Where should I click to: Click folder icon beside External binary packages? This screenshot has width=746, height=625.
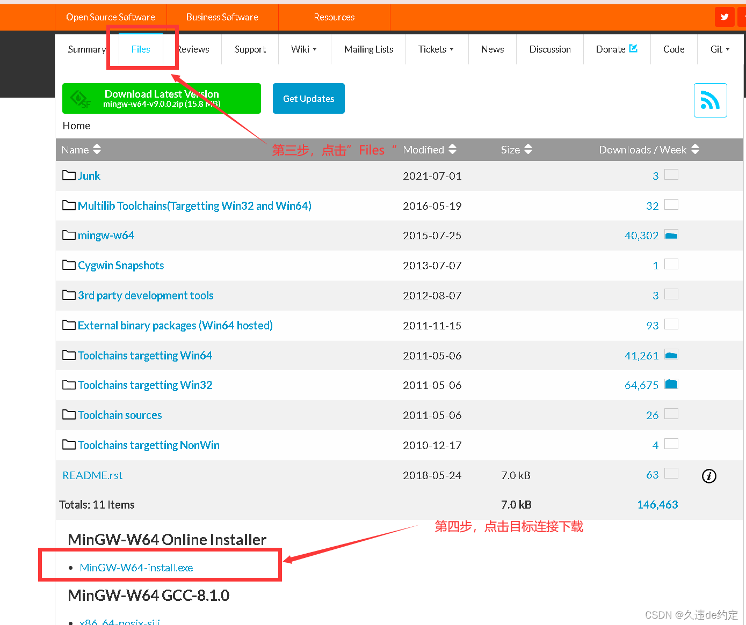(69, 325)
